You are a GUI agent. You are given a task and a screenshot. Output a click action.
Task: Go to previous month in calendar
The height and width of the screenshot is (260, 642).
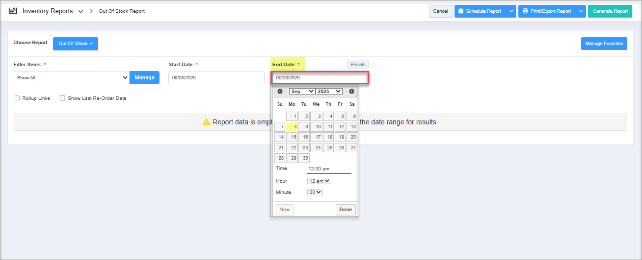[x=280, y=92]
